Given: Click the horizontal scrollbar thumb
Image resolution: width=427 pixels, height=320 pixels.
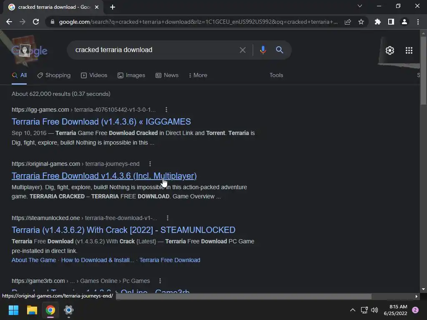Looking at the screenshot, I should pyautogui.click(x=244, y=296).
